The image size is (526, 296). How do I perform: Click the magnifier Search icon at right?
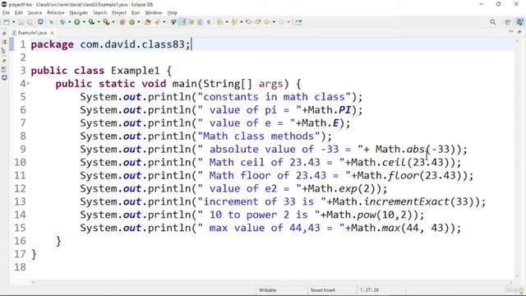[x=493, y=22]
